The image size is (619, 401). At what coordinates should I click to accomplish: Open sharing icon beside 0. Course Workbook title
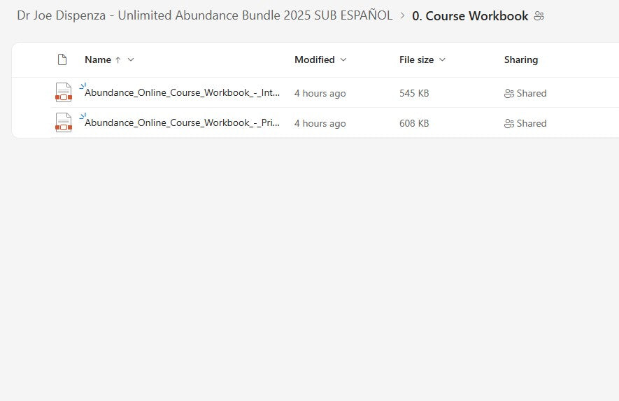[x=539, y=16]
